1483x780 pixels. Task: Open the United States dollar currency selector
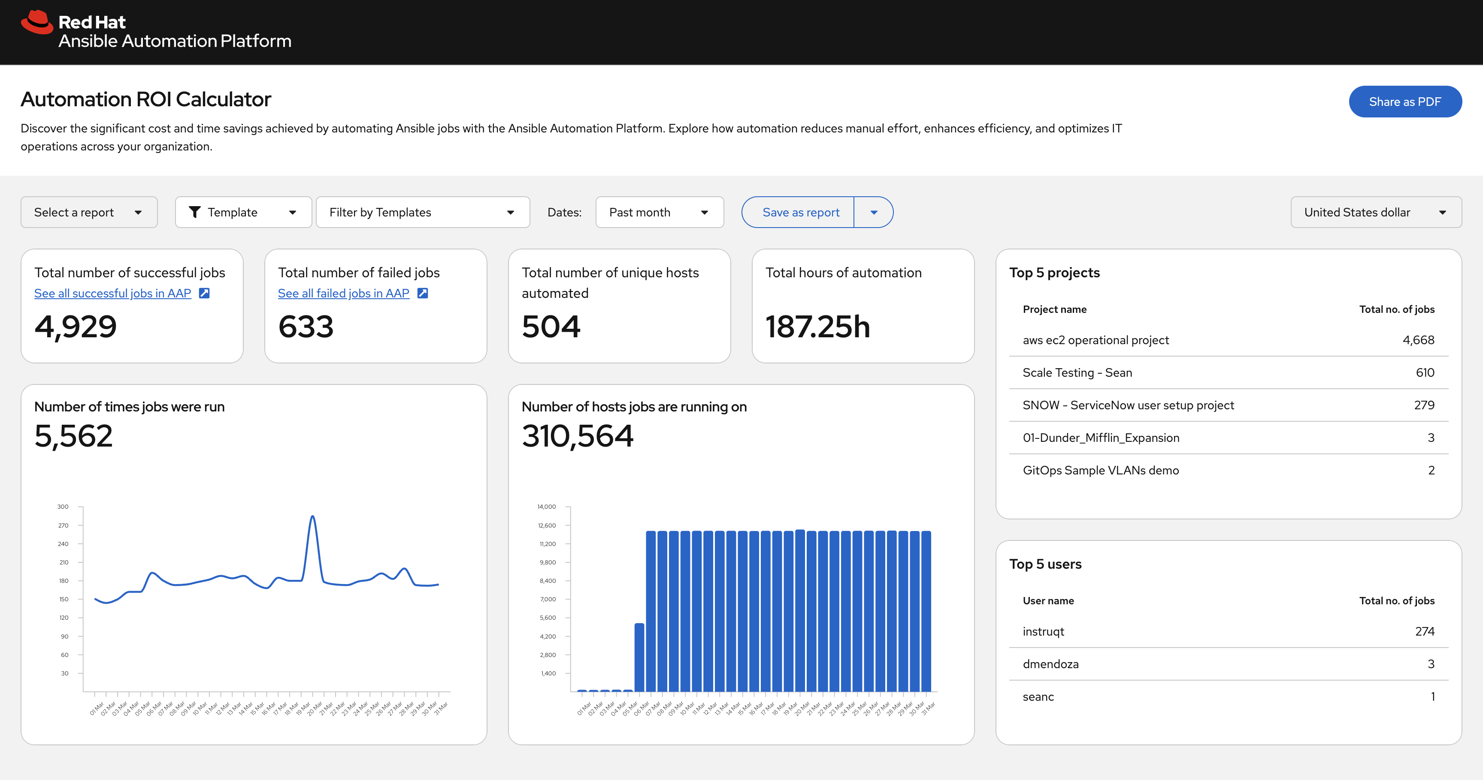pos(1375,212)
